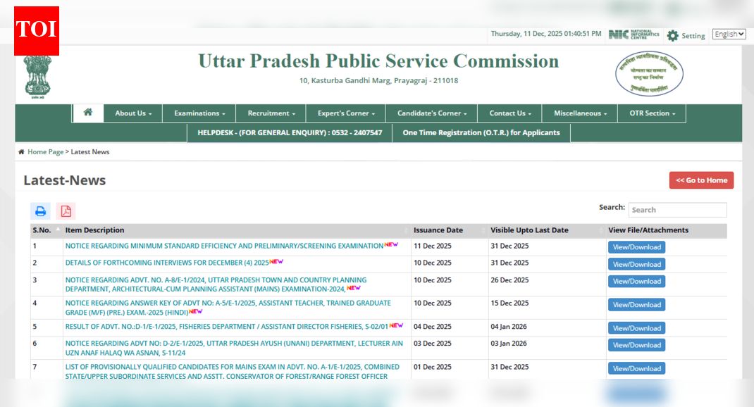
Task: Click the Latest News breadcrumb entry
Action: click(x=90, y=151)
